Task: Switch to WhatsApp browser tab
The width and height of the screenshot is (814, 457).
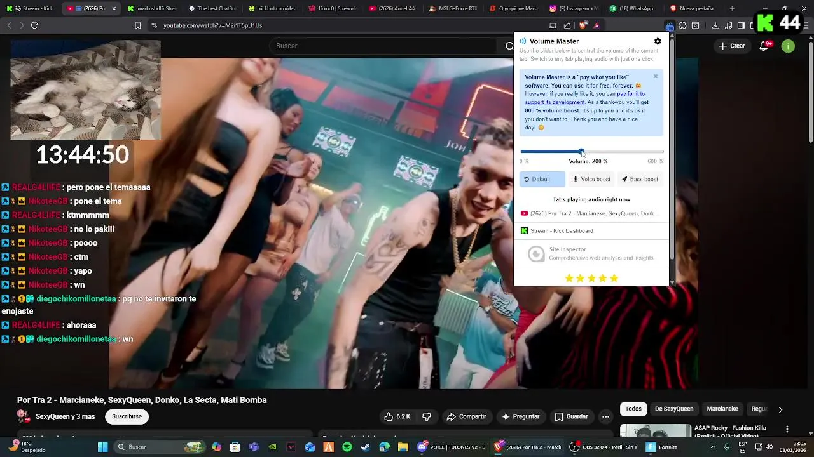Action: coord(633,8)
